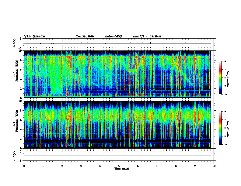Click the ch.3 voltage waveform trace panel
The image size is (241, 186).
click(x=119, y=156)
